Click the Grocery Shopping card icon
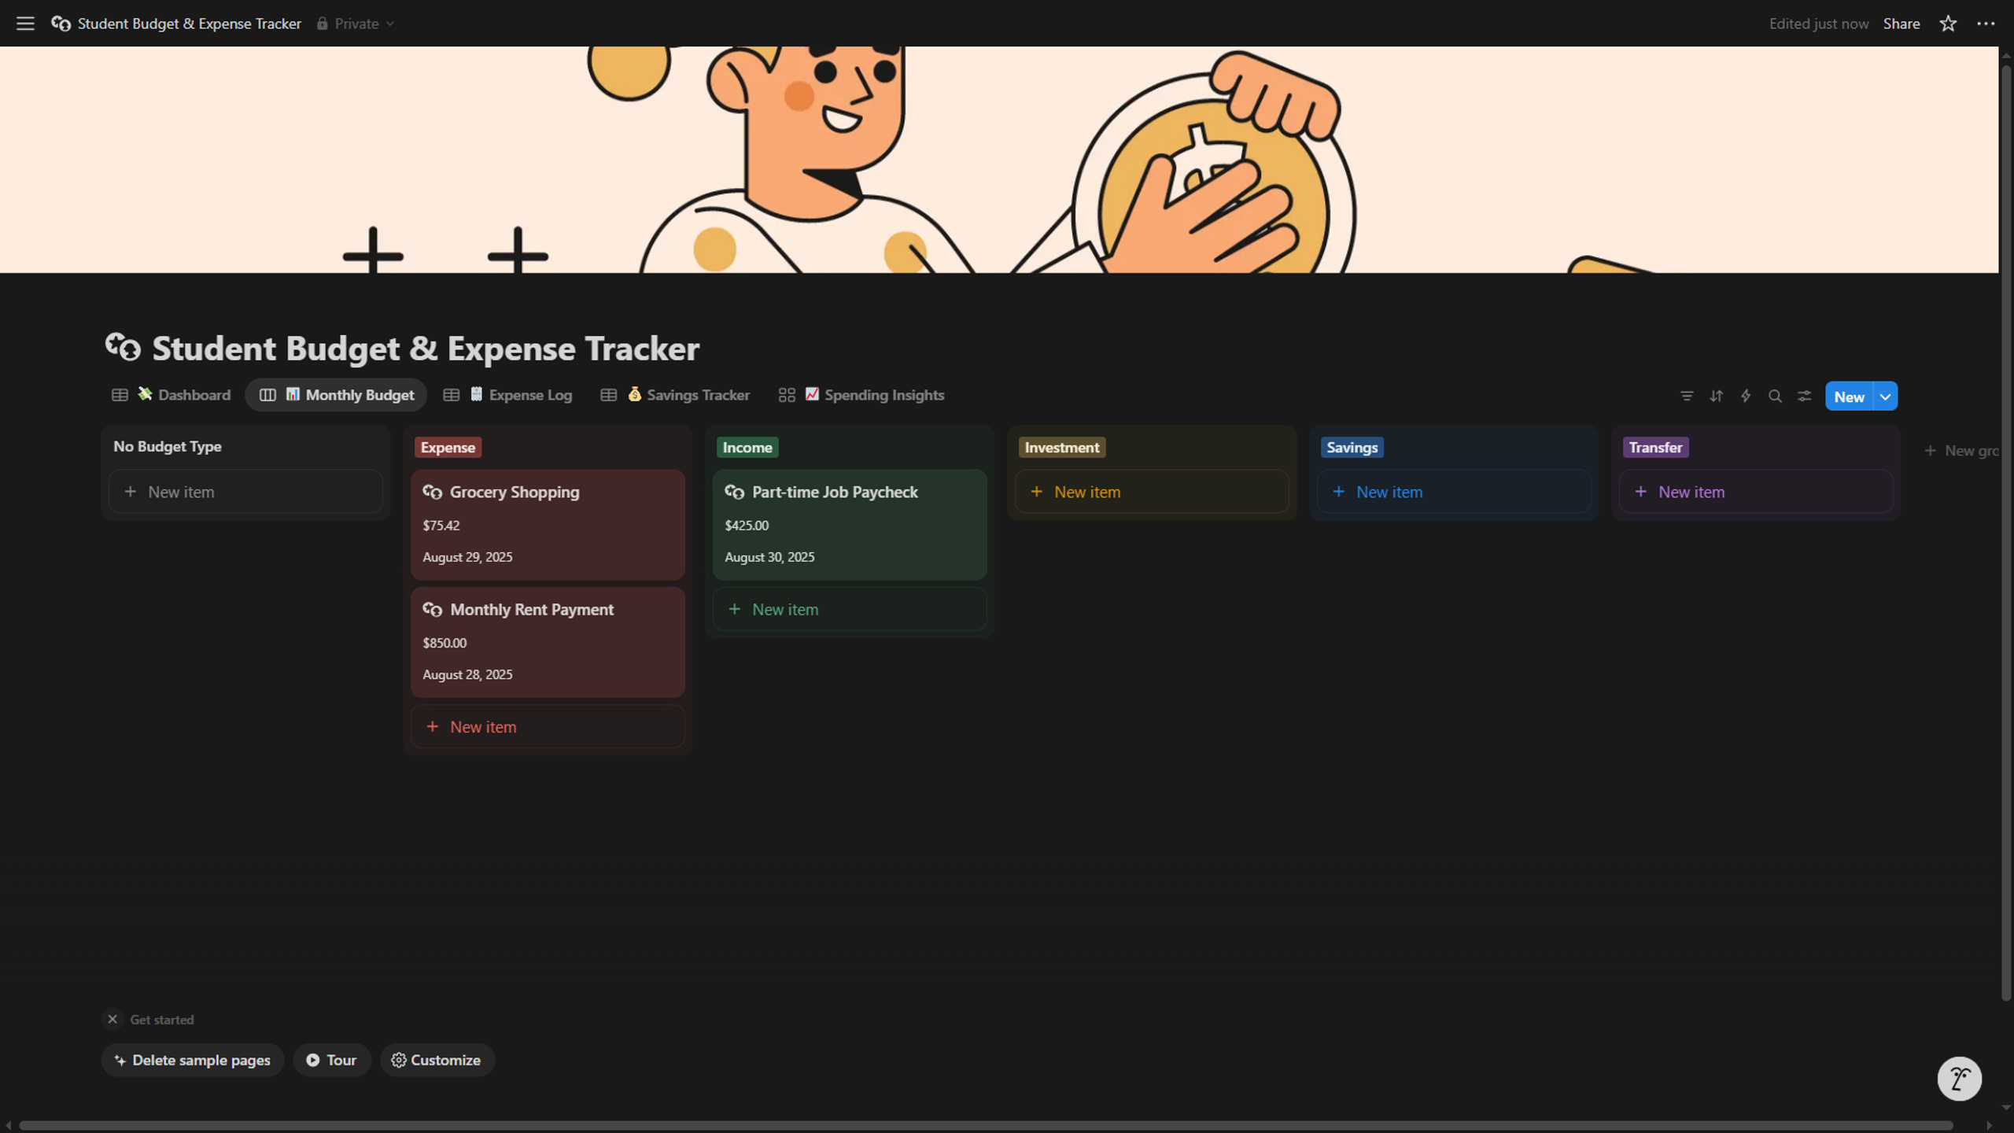 point(432,492)
